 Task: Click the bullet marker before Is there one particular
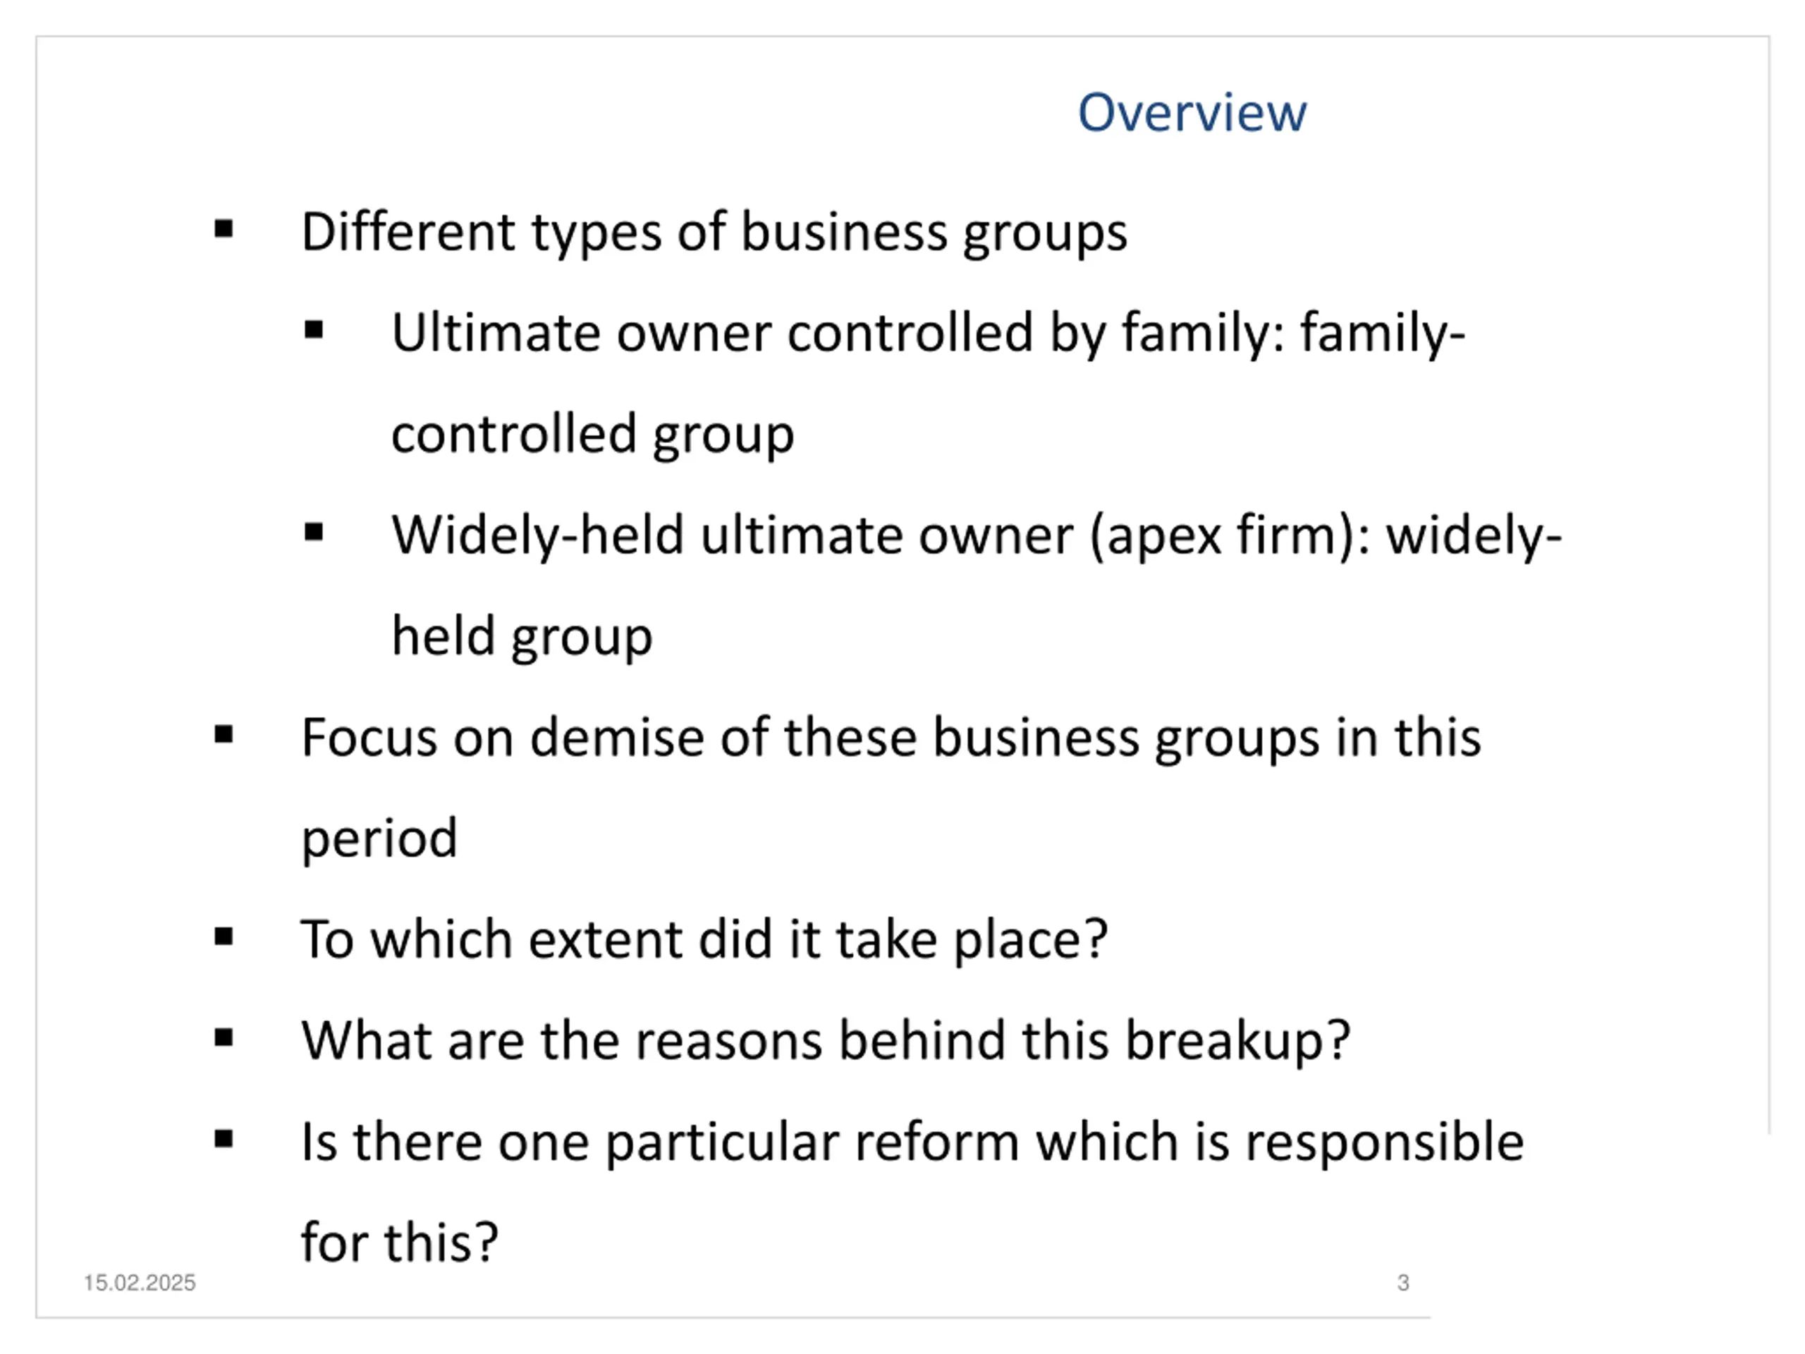(224, 1140)
